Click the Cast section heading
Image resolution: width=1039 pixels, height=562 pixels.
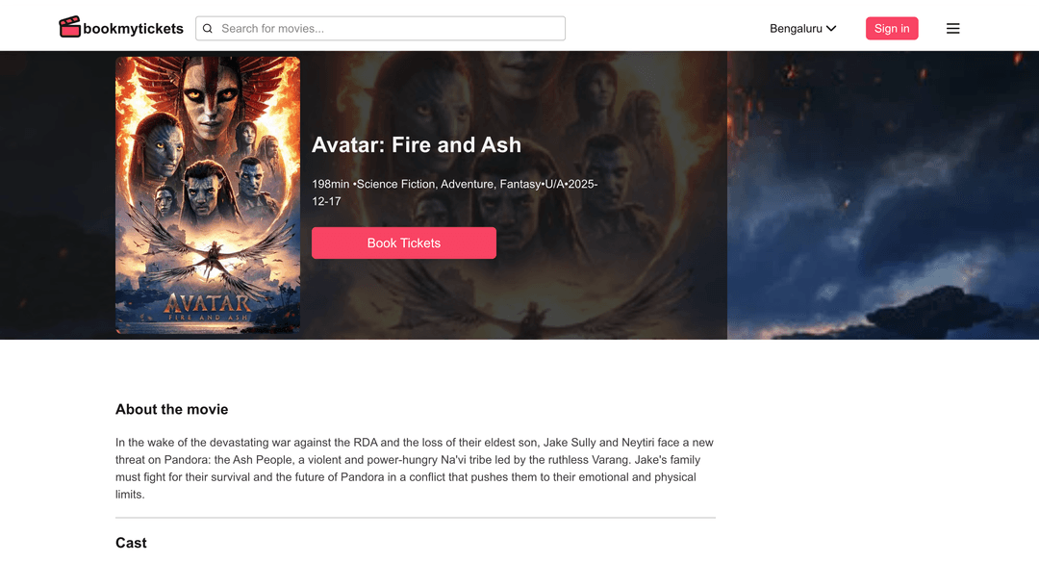pos(131,543)
